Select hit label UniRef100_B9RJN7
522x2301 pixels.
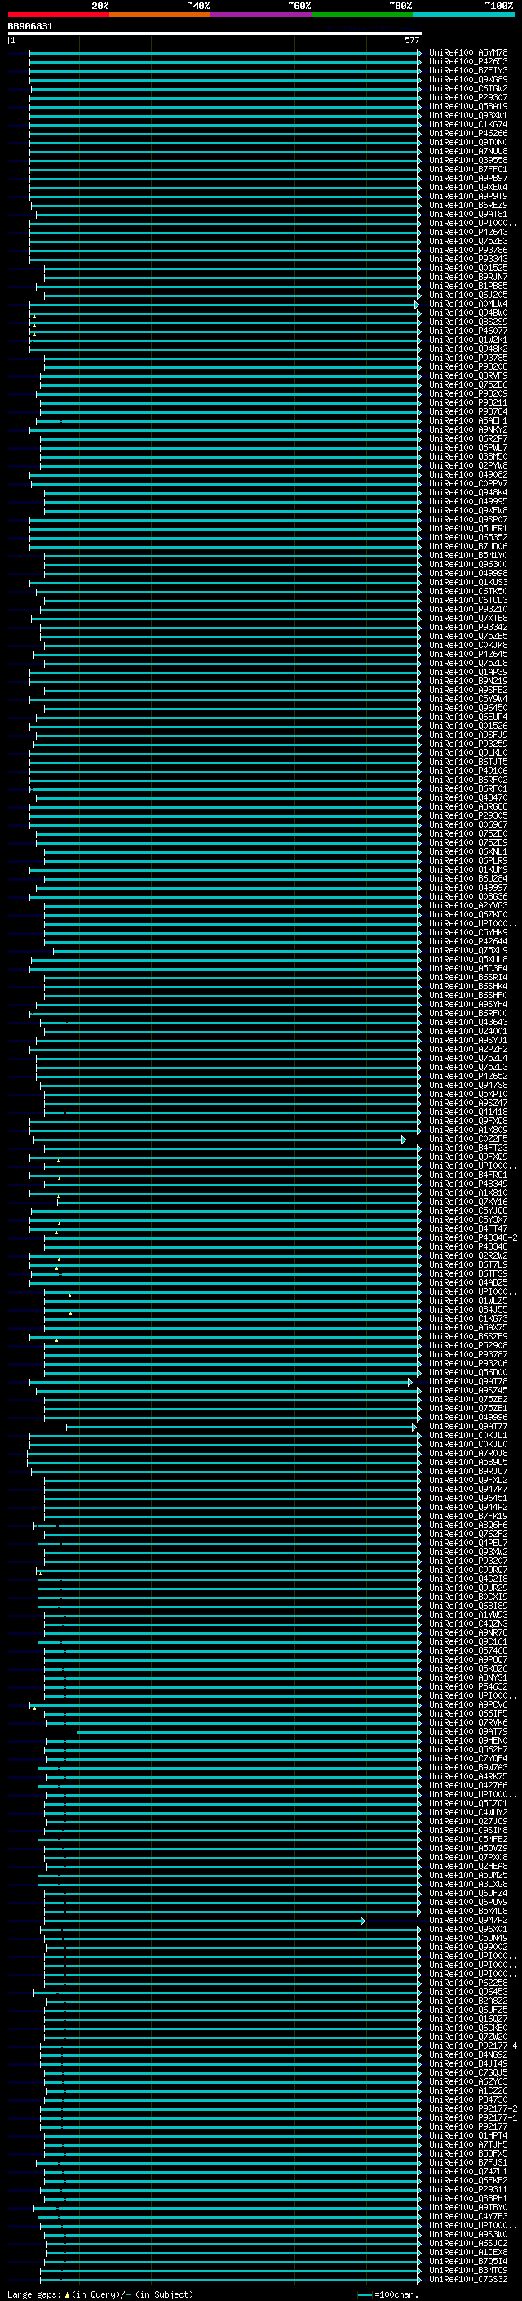(x=468, y=277)
